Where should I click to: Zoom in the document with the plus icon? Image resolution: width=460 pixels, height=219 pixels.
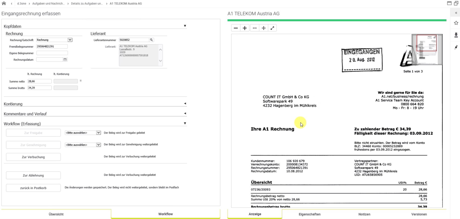[245, 28]
